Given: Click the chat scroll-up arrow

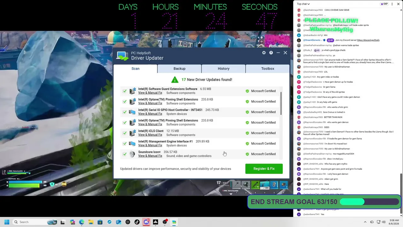Looking at the screenshot, I should (401, 10).
